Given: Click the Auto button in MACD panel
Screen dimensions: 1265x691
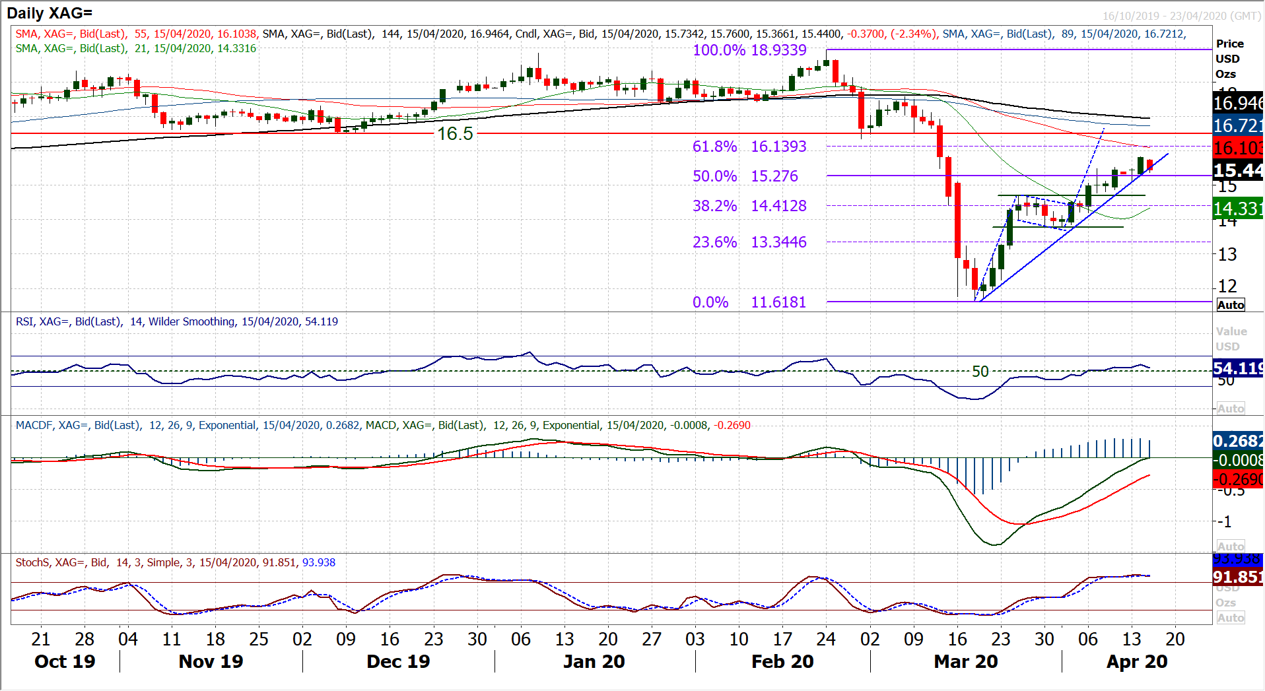Looking at the screenshot, I should tap(1231, 546).
